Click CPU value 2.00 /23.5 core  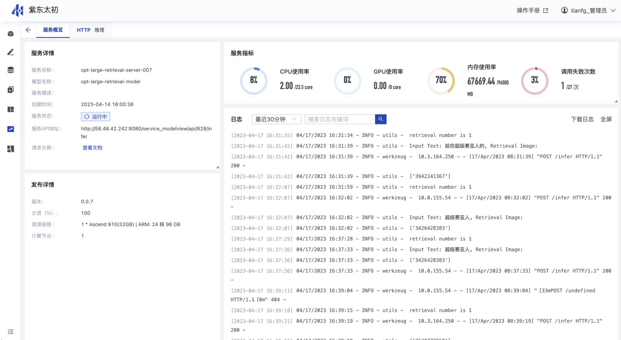pyautogui.click(x=296, y=86)
